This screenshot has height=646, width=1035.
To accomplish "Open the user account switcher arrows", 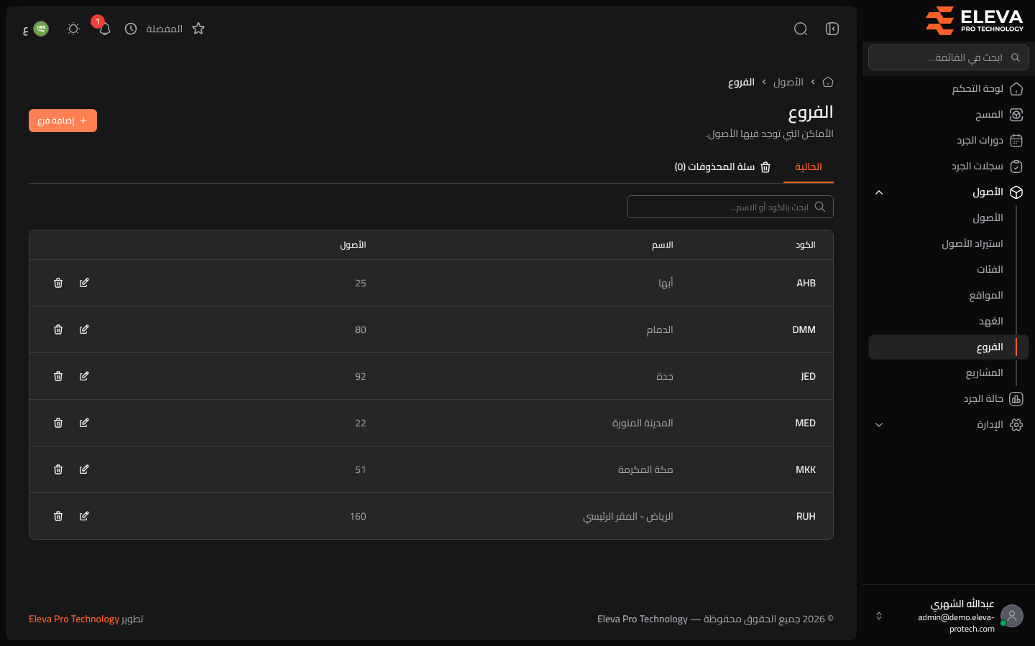I will point(878,616).
